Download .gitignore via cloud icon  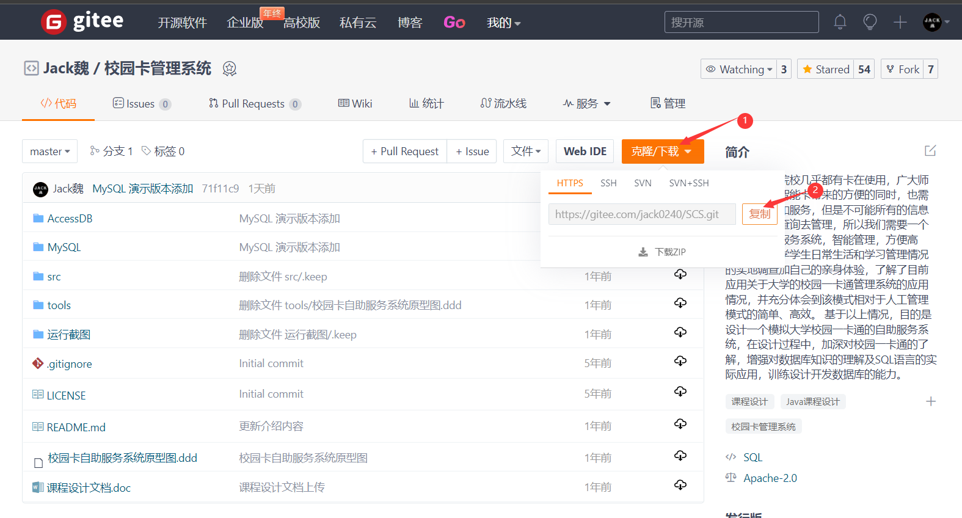pos(680,361)
